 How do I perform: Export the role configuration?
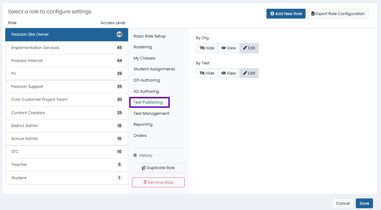tap(338, 14)
